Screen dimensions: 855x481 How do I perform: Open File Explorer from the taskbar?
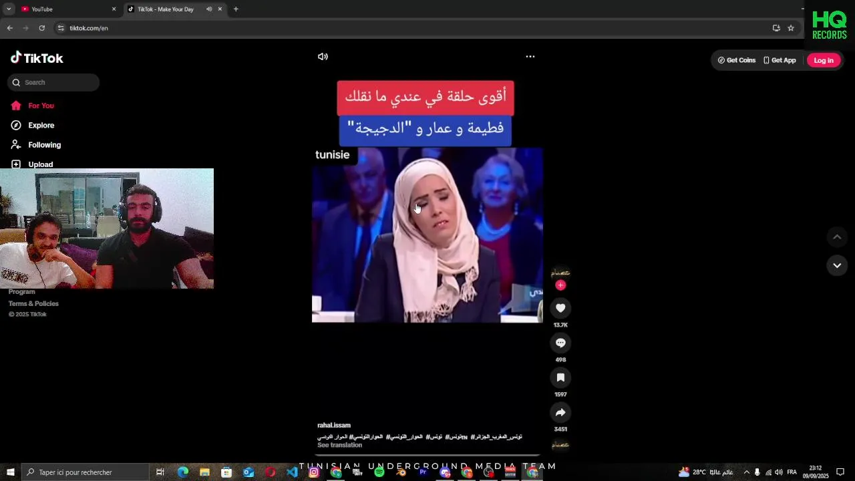[204, 472]
